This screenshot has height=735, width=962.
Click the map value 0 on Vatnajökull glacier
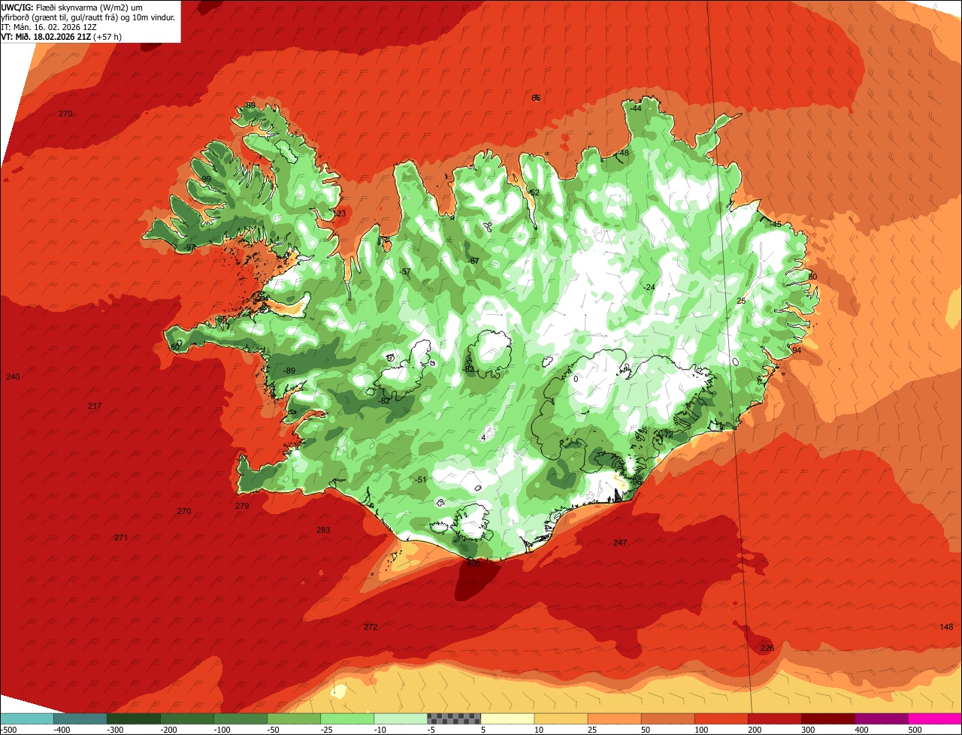point(576,379)
